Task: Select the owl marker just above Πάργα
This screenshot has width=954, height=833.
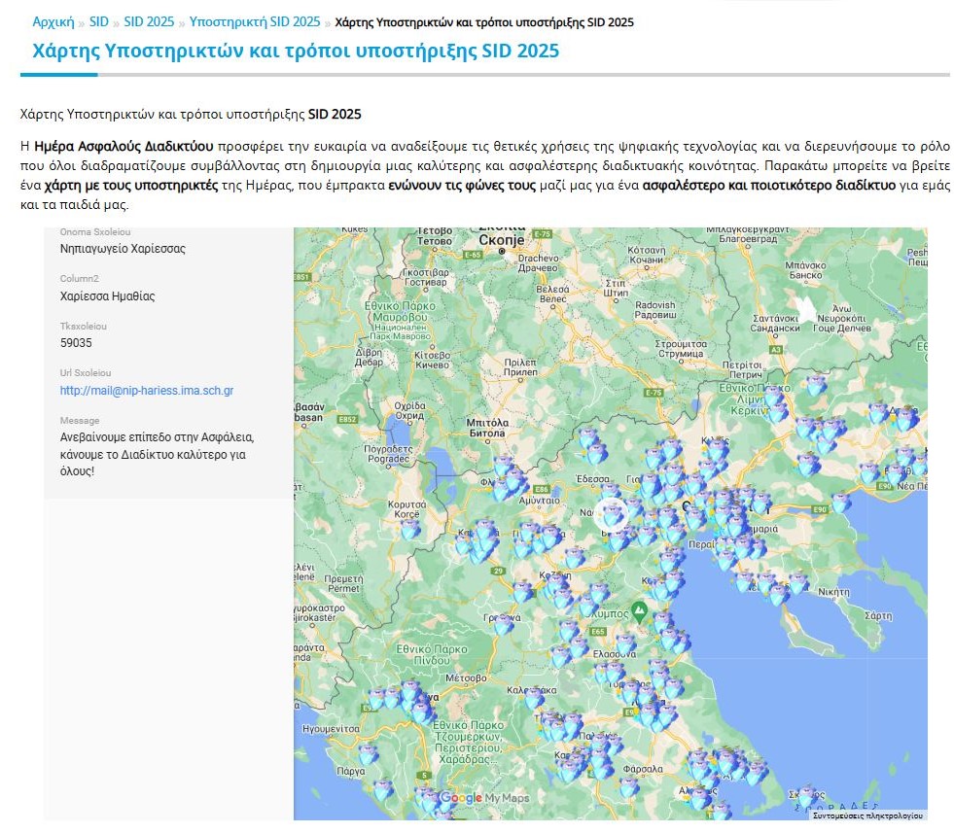Action: click(x=368, y=754)
